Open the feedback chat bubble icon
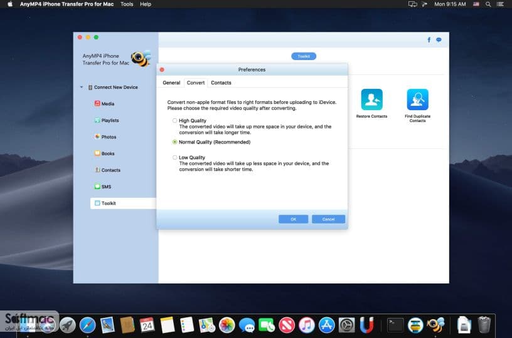 coord(439,39)
